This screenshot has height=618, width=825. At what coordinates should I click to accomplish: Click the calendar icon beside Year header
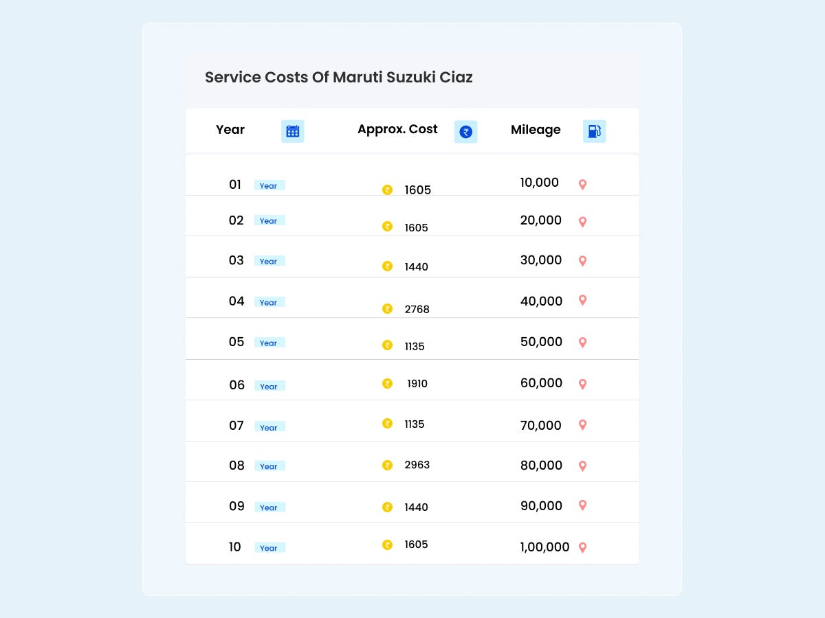(x=293, y=131)
